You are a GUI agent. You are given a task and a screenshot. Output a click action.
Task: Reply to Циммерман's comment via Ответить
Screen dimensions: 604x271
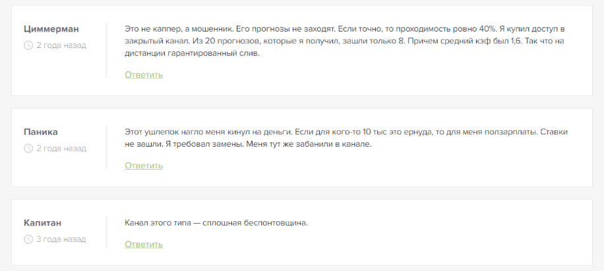144,74
